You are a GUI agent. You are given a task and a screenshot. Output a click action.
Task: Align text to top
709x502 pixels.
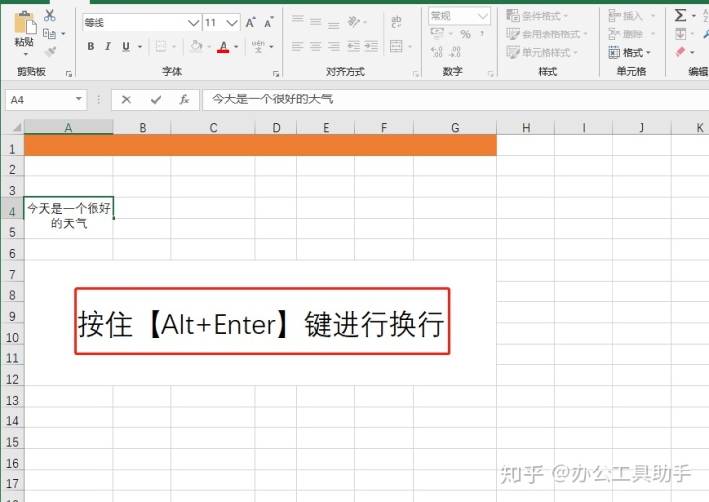pos(298,19)
